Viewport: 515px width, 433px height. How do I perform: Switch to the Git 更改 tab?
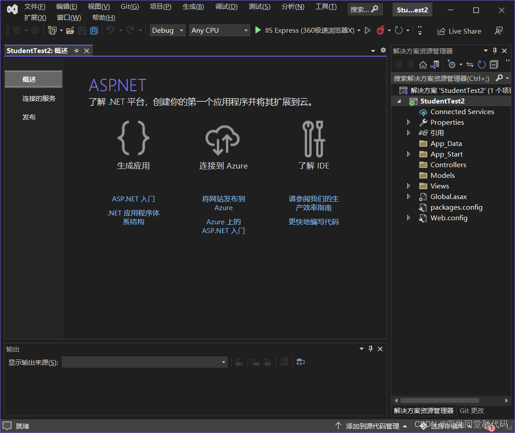tap(472, 410)
